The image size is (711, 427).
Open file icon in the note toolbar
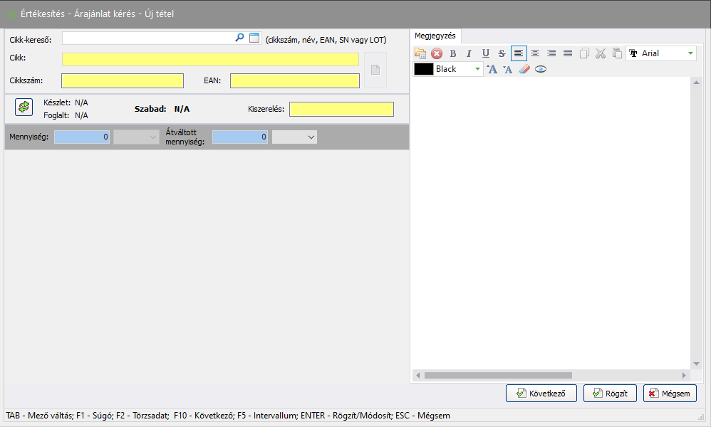[420, 53]
